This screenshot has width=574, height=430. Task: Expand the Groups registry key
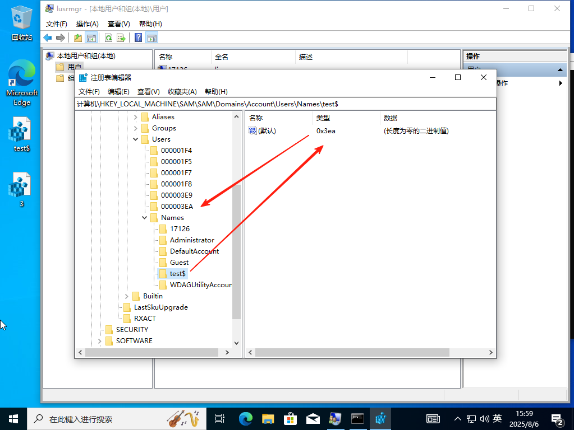[135, 128]
